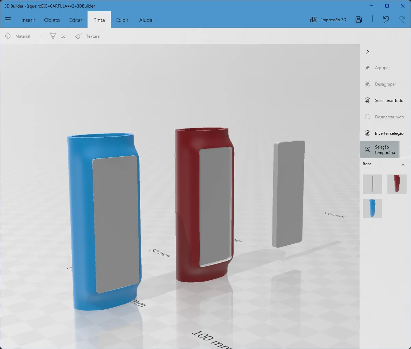Toggle Seleção temporária mode
The height and width of the screenshot is (349, 411).
click(x=380, y=150)
